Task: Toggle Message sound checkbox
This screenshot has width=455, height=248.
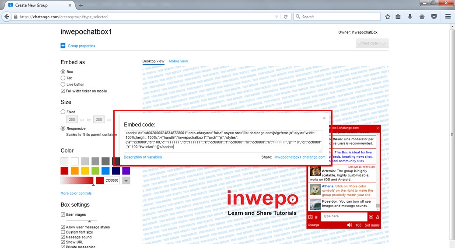Action: pyautogui.click(x=63, y=237)
